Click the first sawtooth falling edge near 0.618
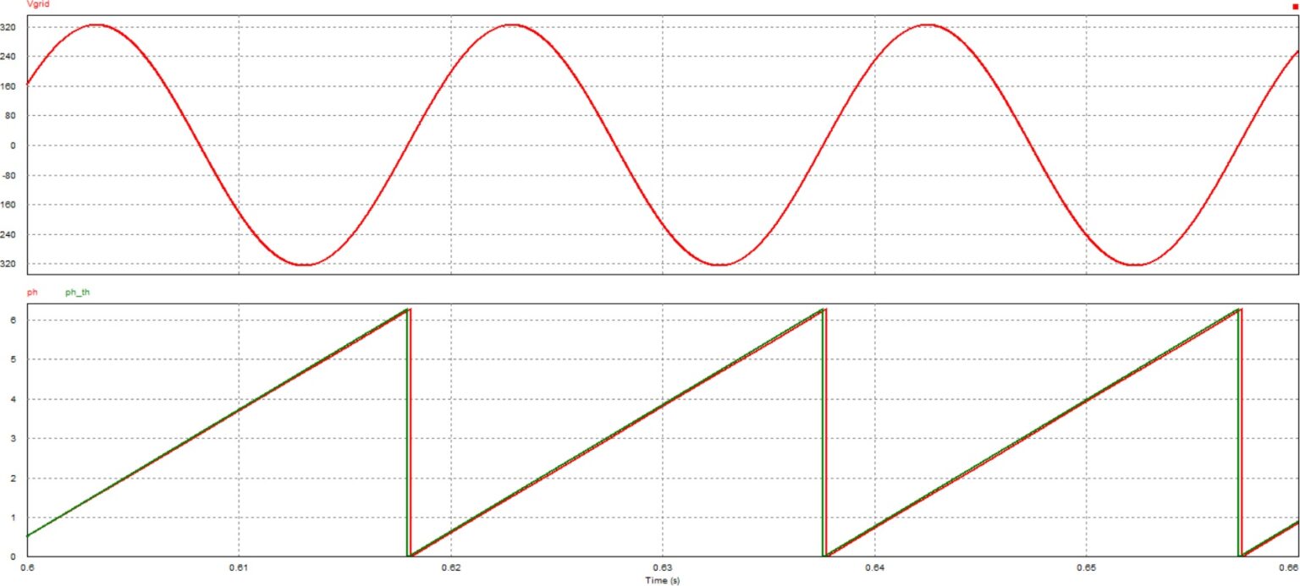Image resolution: width=1300 pixels, height=586 pixels. [408, 431]
